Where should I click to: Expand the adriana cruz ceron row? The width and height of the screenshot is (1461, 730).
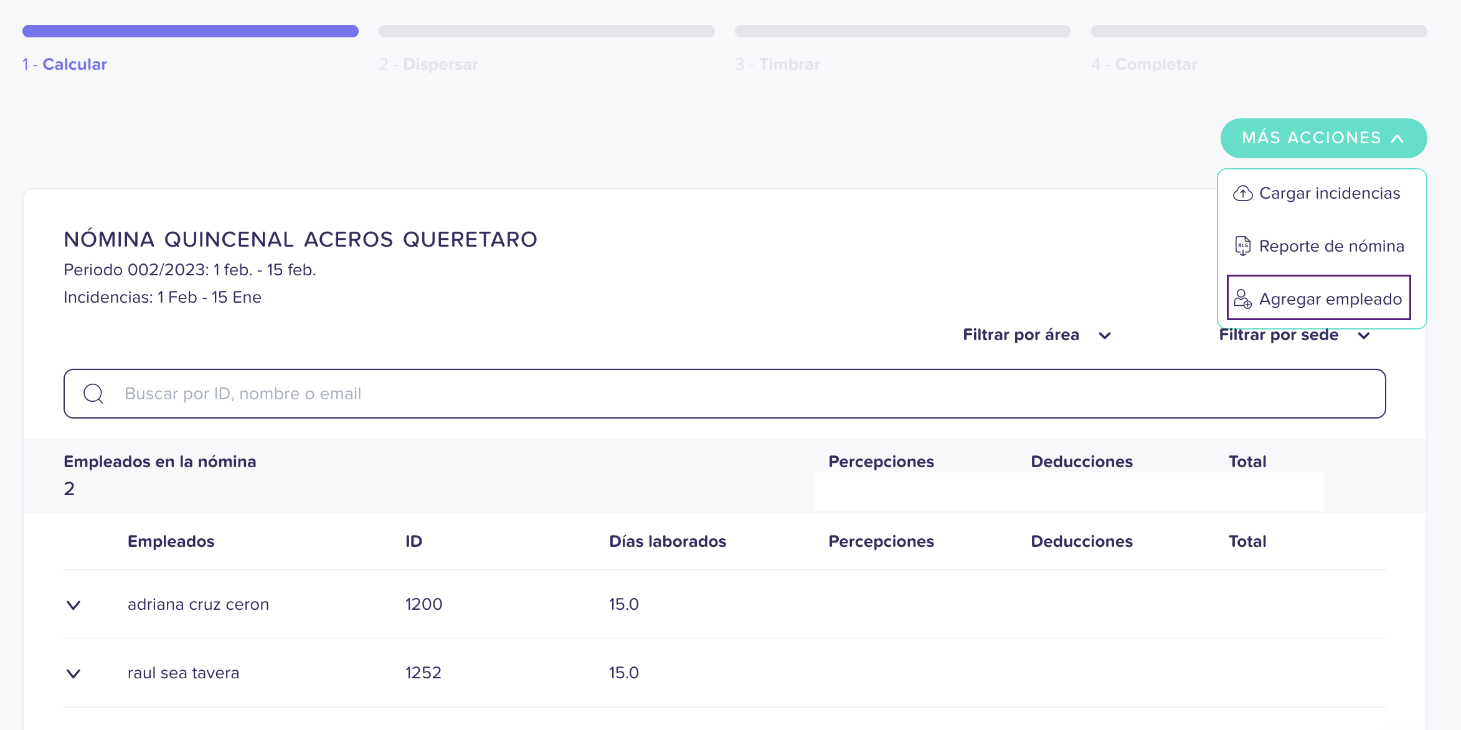(x=73, y=605)
